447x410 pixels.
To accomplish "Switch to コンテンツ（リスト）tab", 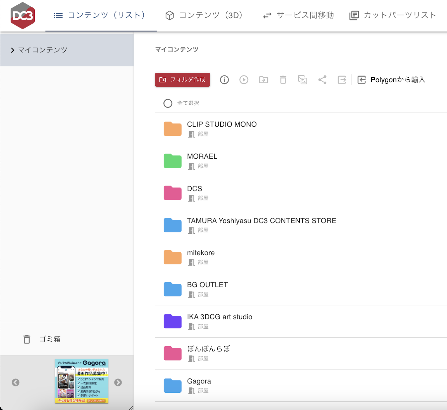I will coord(101,15).
